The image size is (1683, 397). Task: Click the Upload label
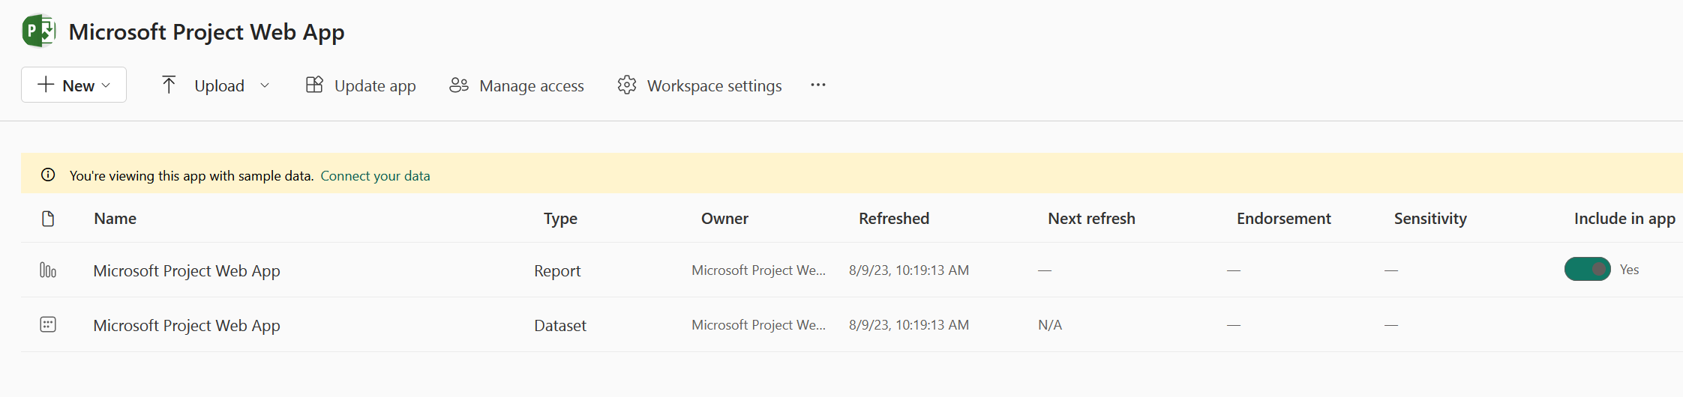pos(219,85)
